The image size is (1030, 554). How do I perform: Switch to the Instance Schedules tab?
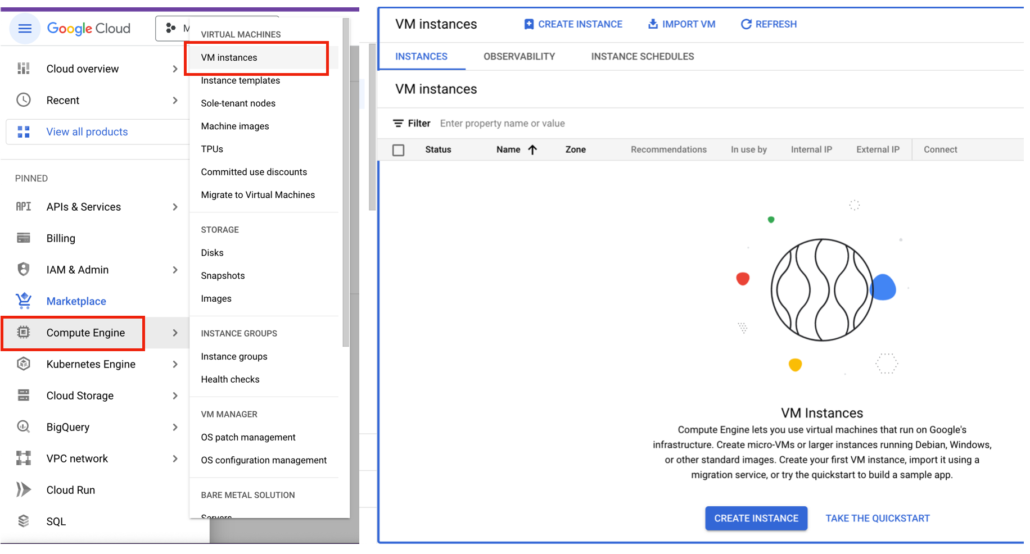(643, 57)
